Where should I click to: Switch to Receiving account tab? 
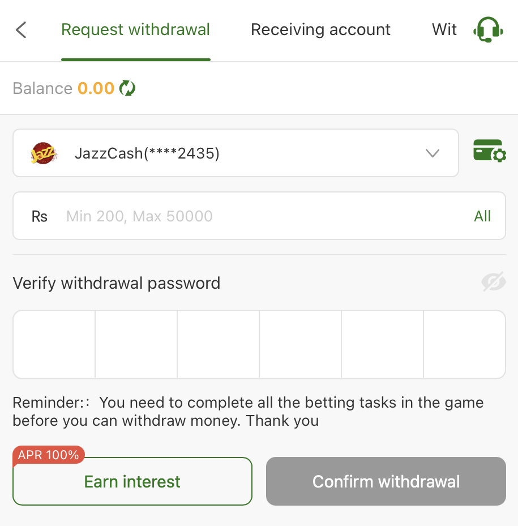[x=320, y=30]
